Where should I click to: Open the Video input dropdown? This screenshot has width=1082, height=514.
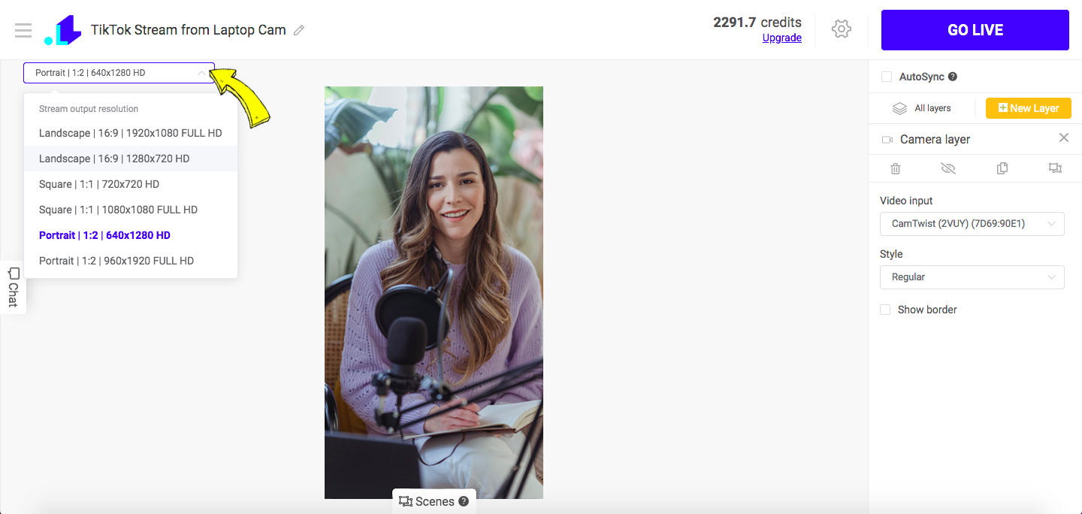click(972, 223)
